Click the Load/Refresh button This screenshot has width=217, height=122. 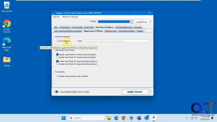[x=141, y=22]
